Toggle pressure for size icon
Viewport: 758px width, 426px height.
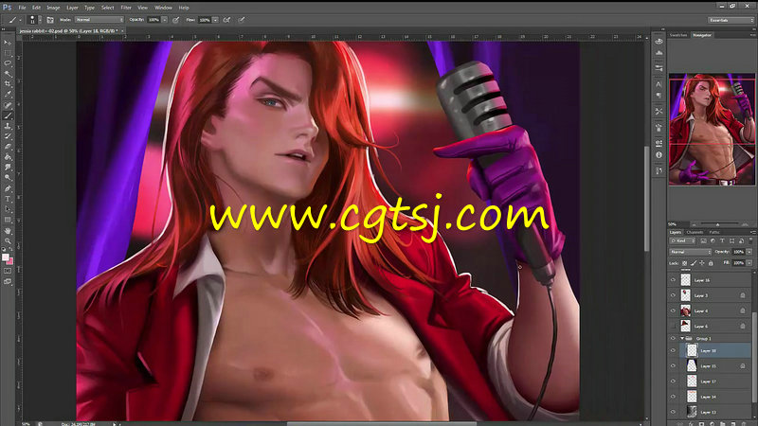point(242,20)
